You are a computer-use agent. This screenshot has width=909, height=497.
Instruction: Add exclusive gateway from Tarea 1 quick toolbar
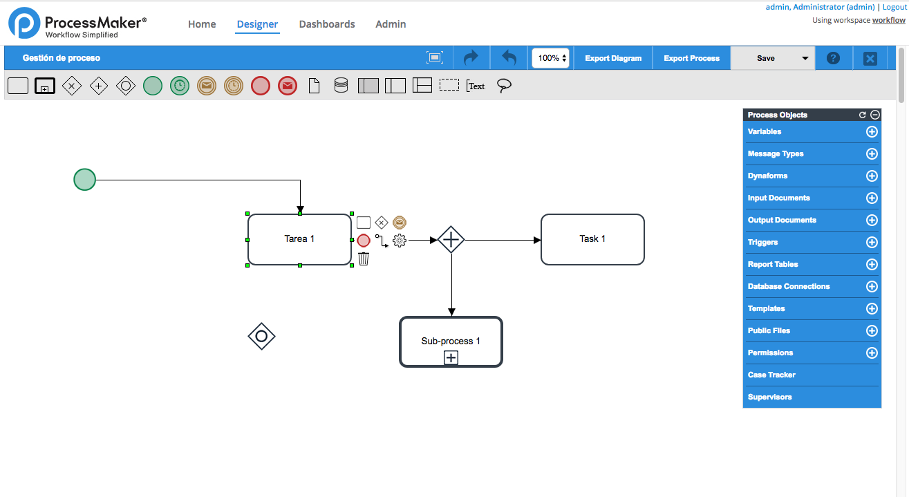tap(382, 223)
